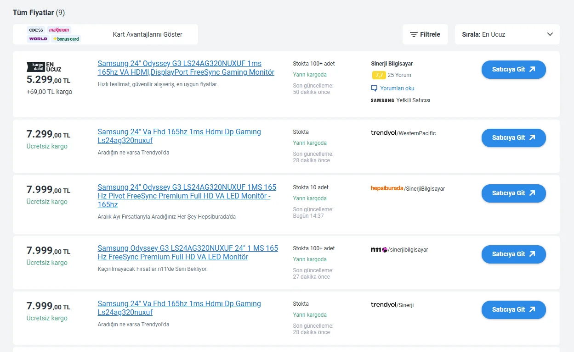Click the Samsung logo next to Yetkili Satıcısı

[x=382, y=100]
